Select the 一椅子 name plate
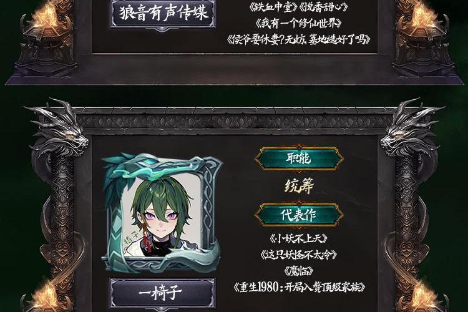Screen dimensions: 468x312 [x=162, y=293]
